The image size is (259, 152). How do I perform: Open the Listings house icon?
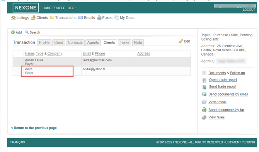[x=14, y=18]
